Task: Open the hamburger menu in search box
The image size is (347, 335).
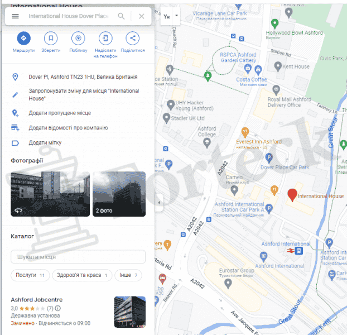Action: (x=15, y=16)
